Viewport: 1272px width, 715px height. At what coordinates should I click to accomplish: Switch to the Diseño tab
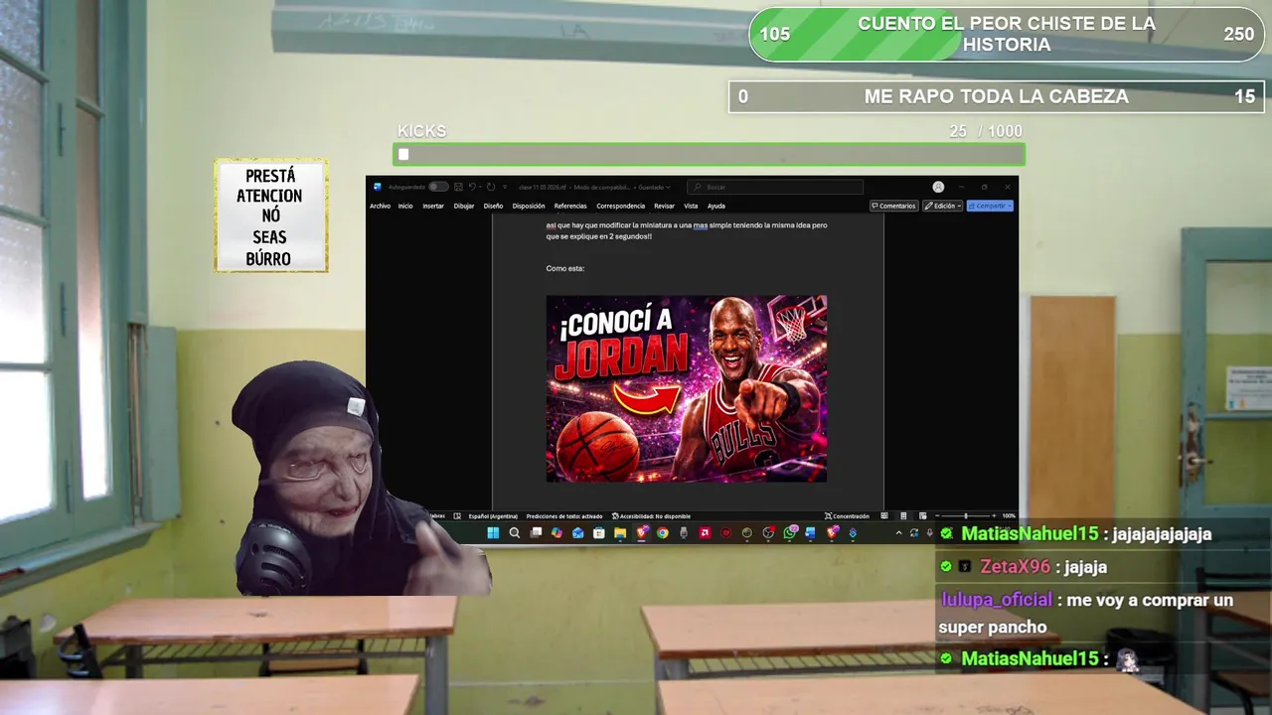click(x=493, y=206)
